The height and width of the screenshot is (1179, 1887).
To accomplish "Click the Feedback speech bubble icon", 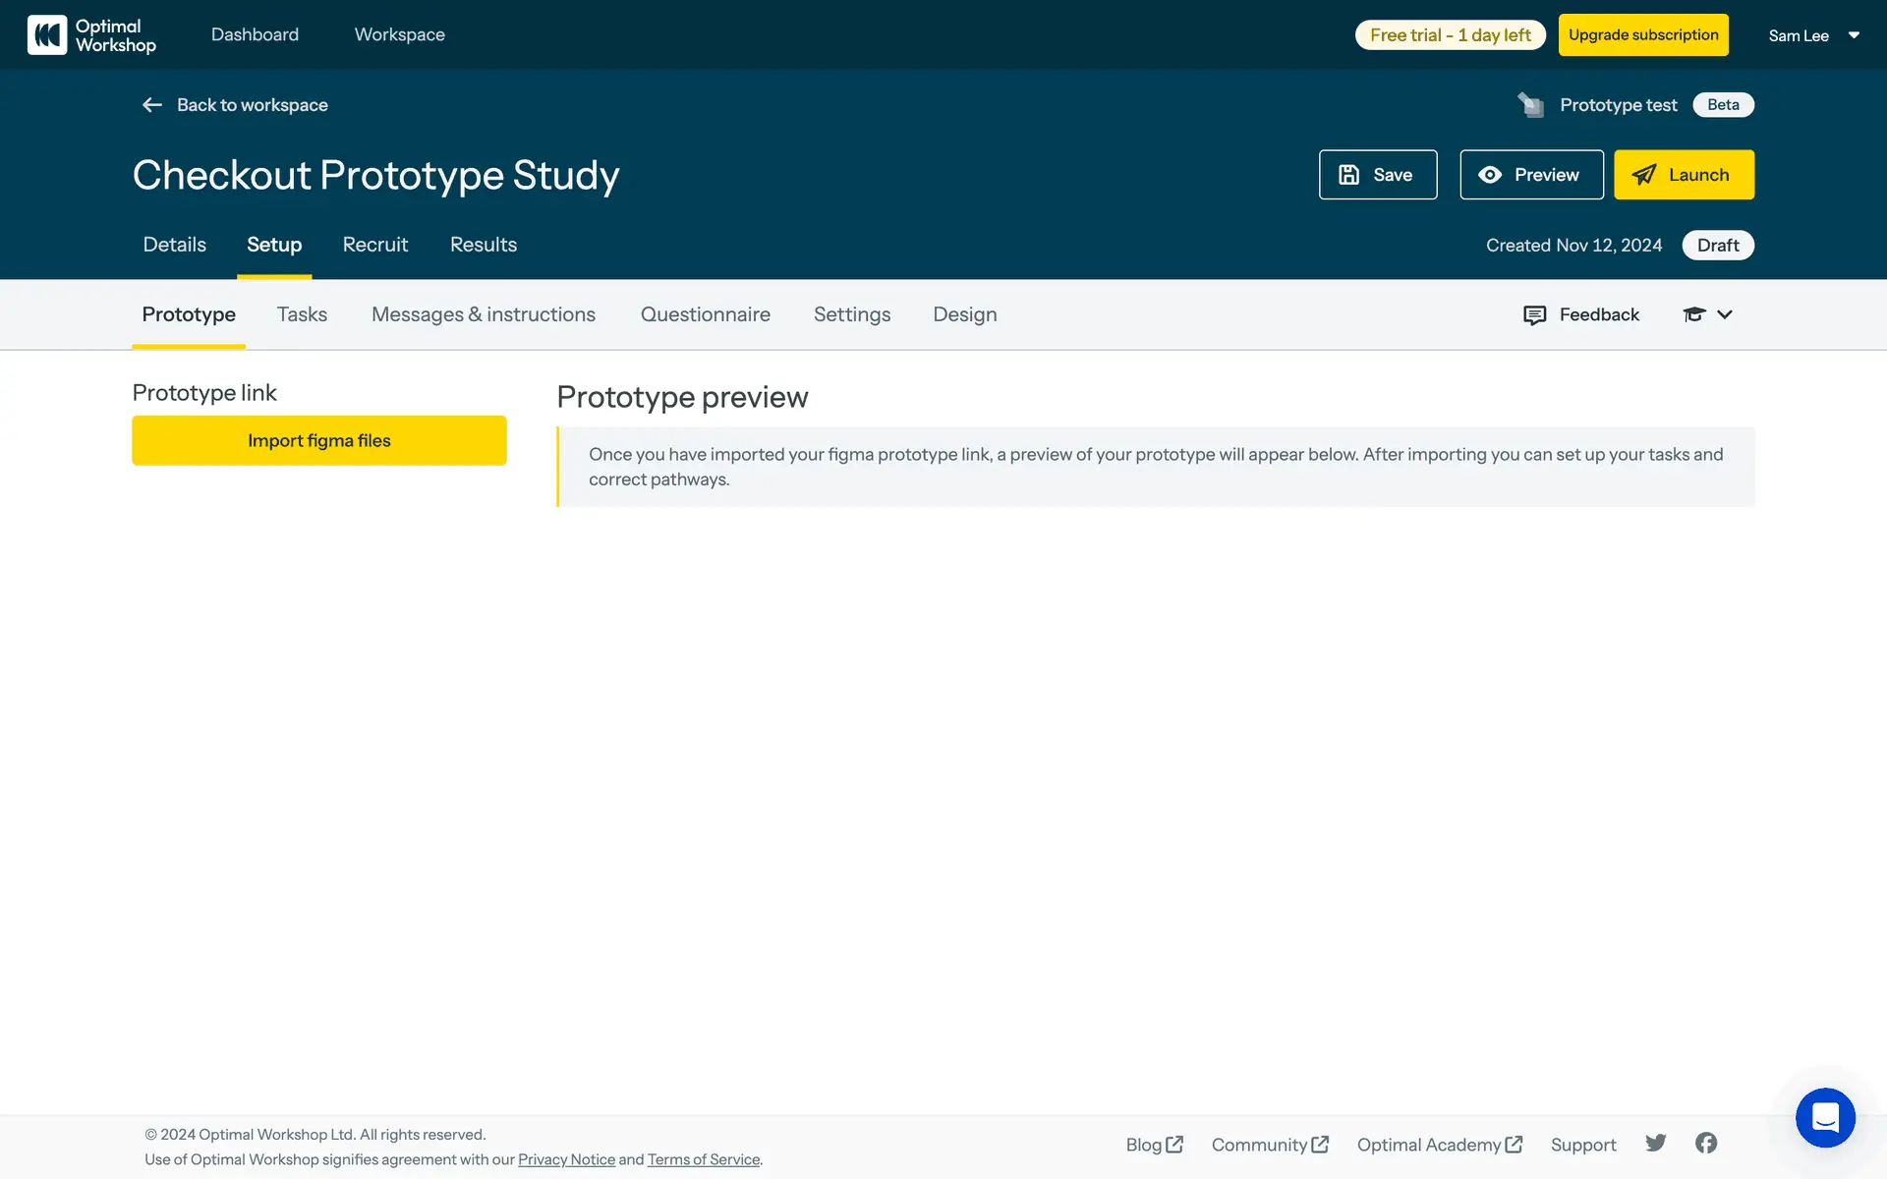I will (1534, 314).
